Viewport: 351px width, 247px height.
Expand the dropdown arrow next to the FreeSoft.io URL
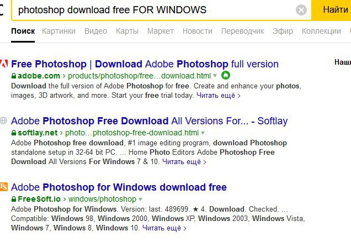pyautogui.click(x=141, y=199)
